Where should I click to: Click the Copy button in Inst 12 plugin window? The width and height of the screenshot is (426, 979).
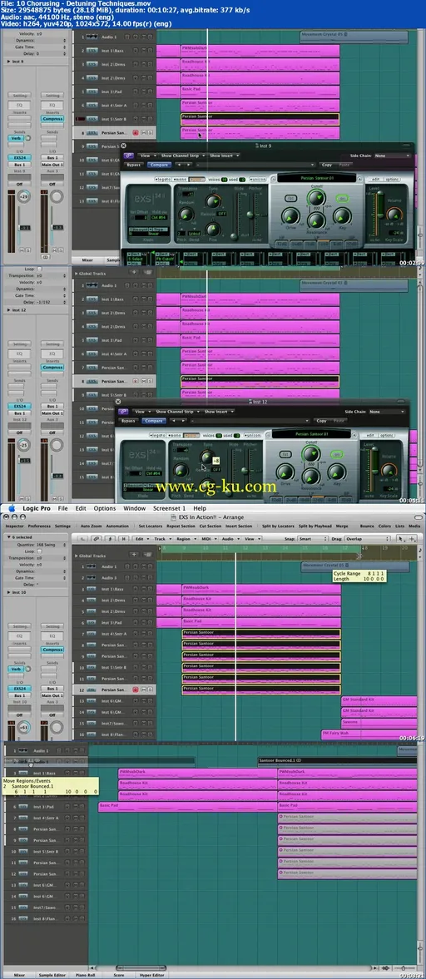tap(321, 421)
